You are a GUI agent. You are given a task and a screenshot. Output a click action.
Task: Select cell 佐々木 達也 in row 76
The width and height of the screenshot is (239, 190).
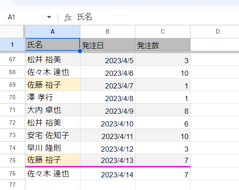pos(52,173)
